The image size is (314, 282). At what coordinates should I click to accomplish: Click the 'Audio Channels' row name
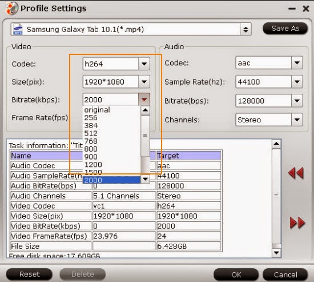[51, 196]
